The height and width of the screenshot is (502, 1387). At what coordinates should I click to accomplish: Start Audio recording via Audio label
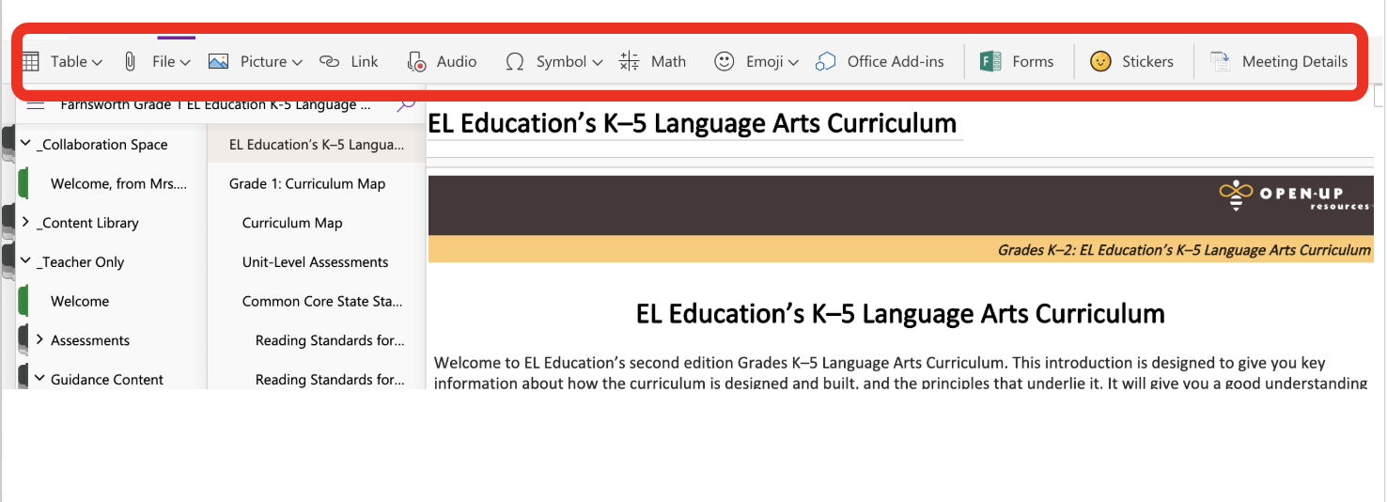point(457,61)
